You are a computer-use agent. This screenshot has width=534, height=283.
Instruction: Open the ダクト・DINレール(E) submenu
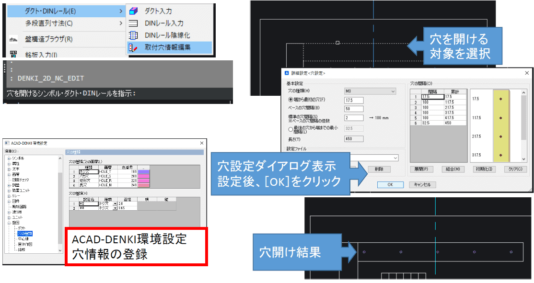click(x=67, y=11)
